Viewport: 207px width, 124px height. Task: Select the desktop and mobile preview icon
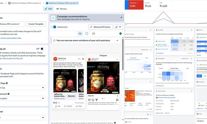(x=80, y=34)
